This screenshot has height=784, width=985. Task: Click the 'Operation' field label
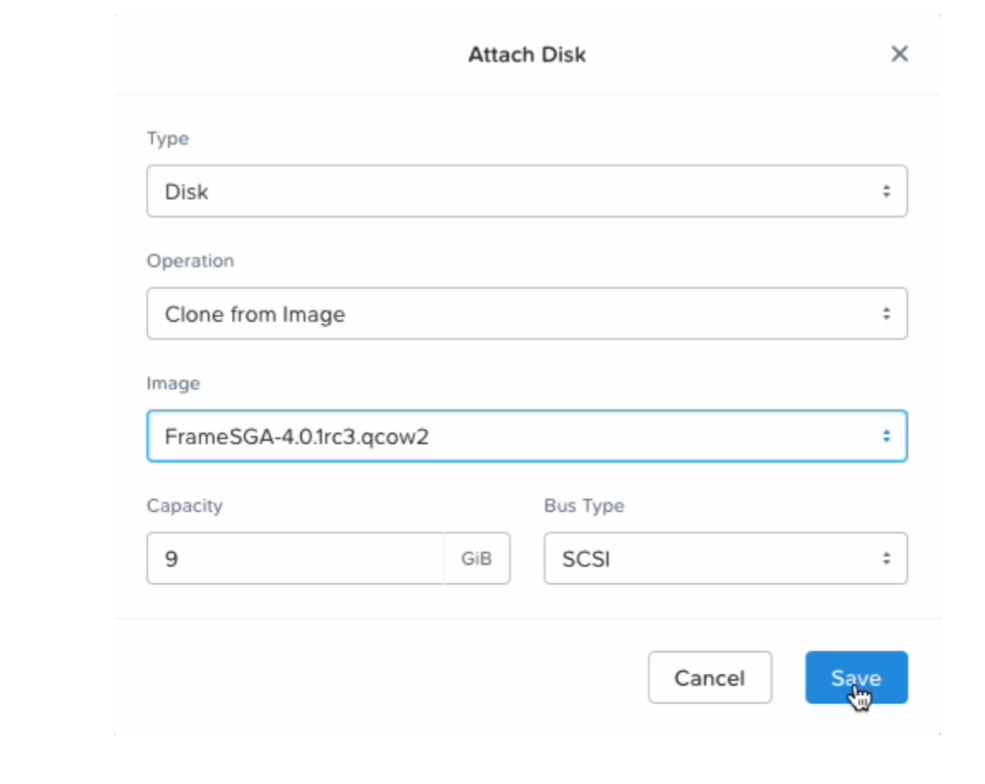point(190,261)
